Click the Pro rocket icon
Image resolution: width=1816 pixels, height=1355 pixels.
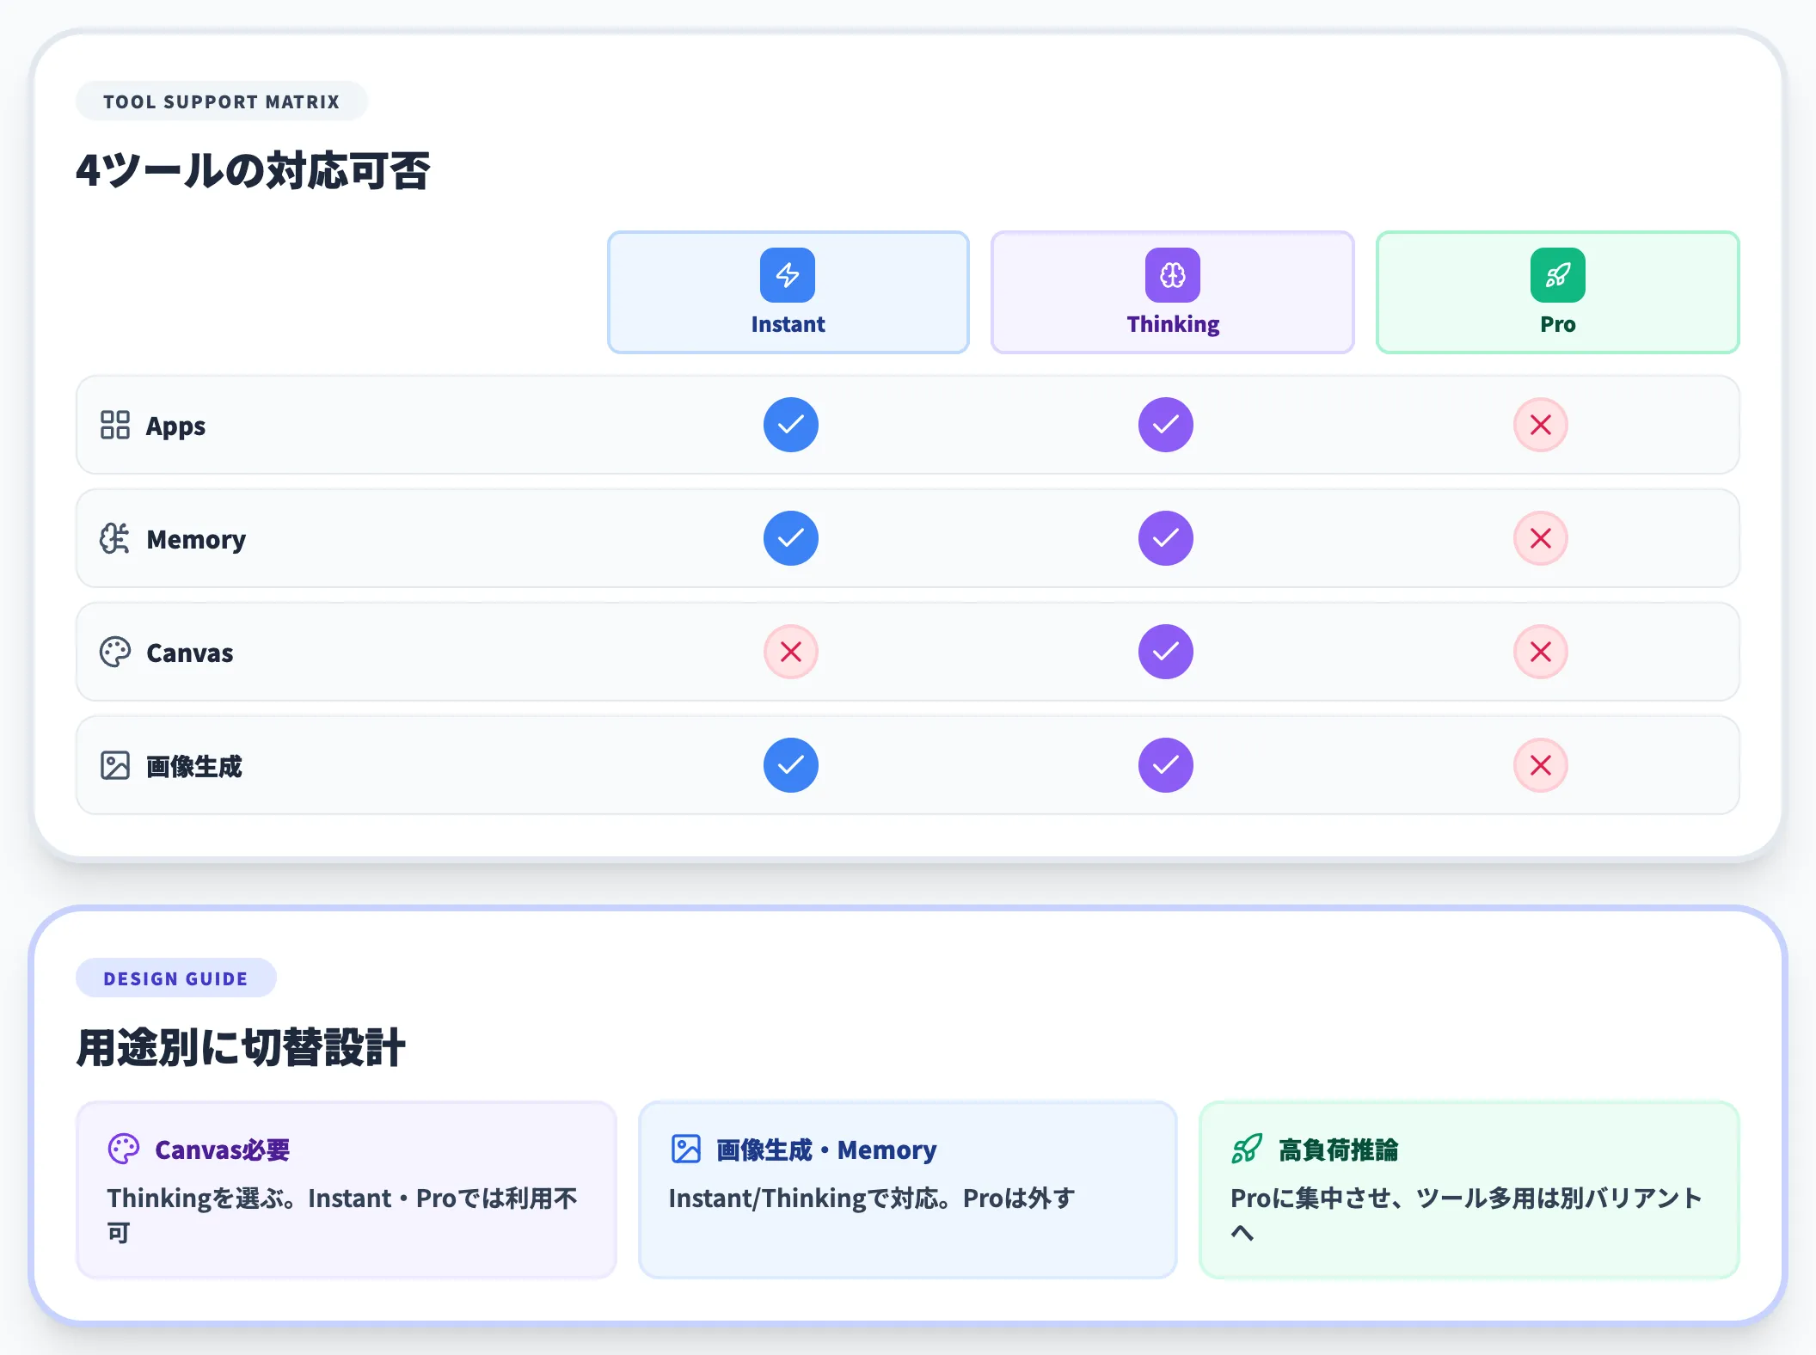point(1558,275)
